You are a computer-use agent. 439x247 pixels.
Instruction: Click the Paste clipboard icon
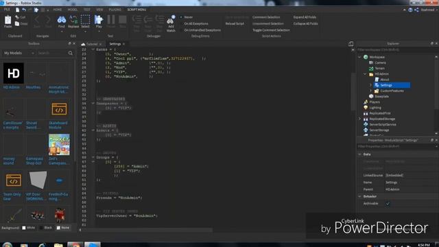pyautogui.click(x=8, y=20)
